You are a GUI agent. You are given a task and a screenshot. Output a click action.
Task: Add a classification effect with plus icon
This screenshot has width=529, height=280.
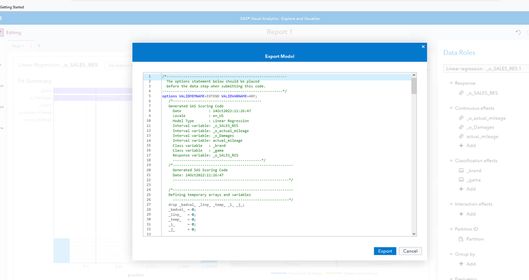tap(461, 189)
